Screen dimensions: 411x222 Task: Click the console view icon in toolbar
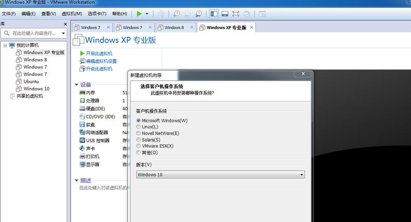262,14
